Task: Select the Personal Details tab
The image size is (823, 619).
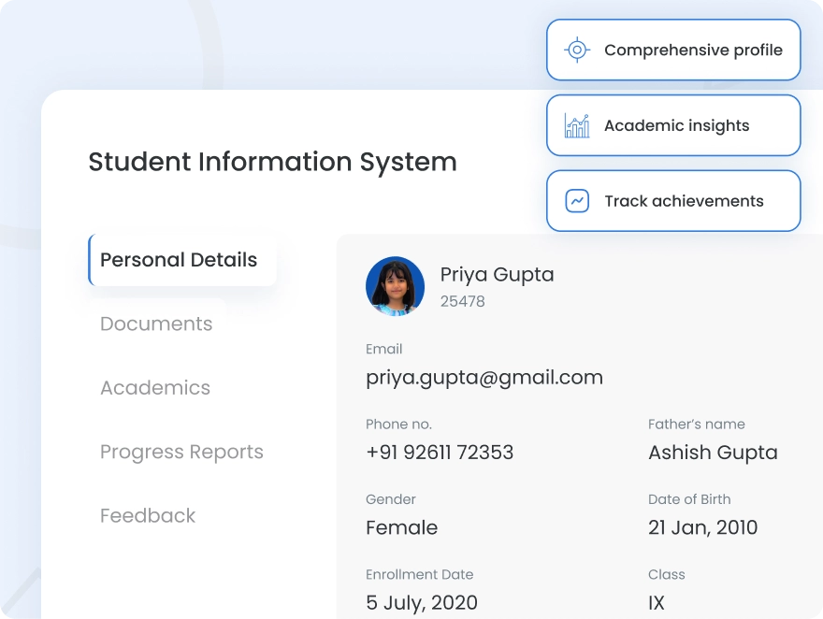Action: 179,260
